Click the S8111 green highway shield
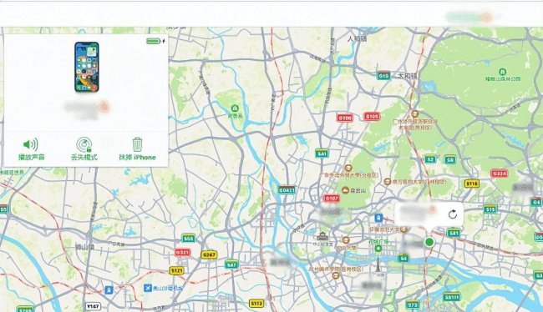Viewport: 543px width, 312px height. [x=452, y=297]
